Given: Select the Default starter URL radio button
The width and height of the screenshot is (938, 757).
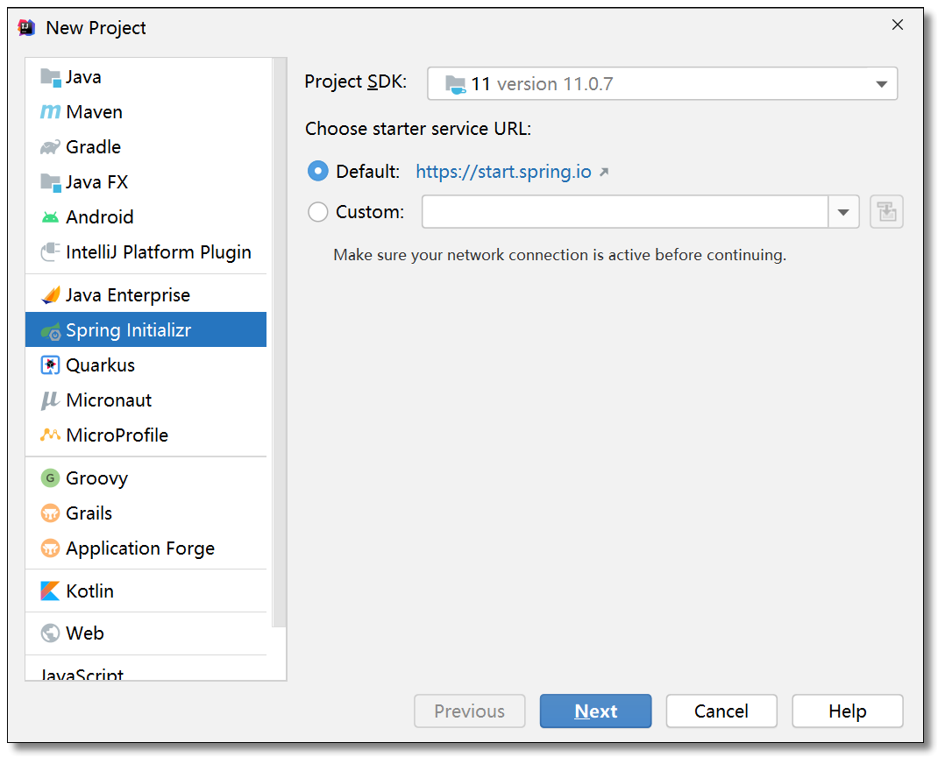Looking at the screenshot, I should [318, 172].
